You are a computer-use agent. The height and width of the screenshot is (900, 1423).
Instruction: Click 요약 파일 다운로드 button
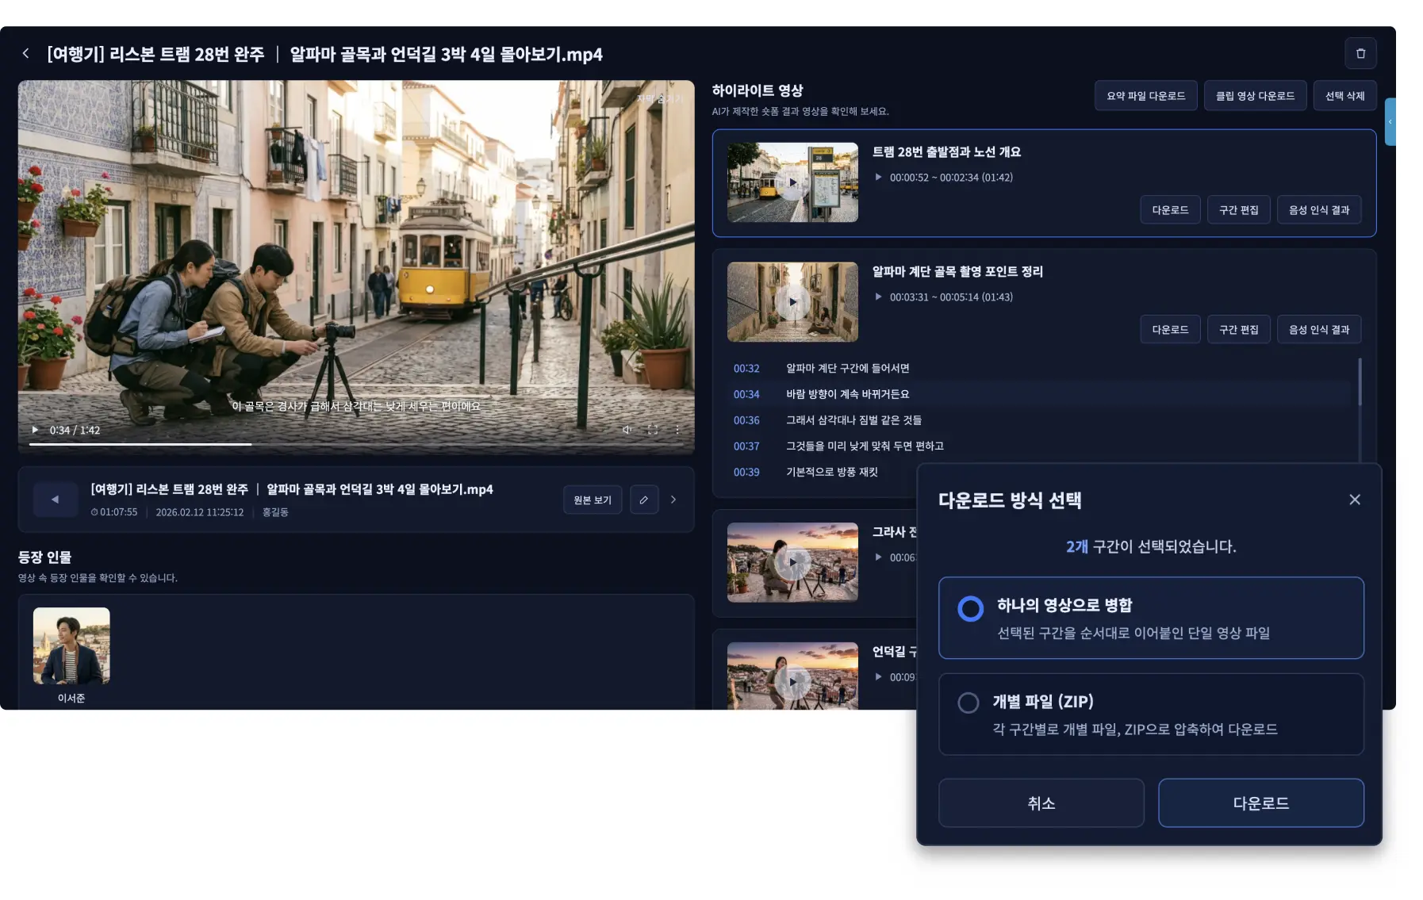click(1145, 96)
